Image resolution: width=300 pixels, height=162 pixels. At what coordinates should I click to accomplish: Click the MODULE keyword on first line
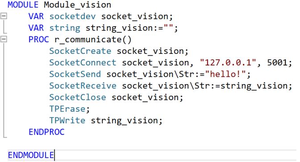click(23, 5)
